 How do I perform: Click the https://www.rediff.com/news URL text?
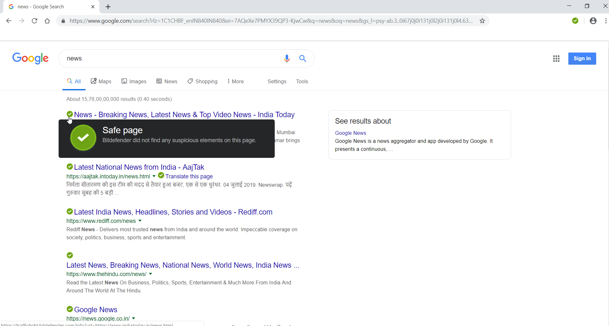tap(101, 221)
